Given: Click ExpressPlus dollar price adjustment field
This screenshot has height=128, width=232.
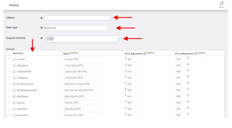Looking at the screenshot, I should (132, 115).
